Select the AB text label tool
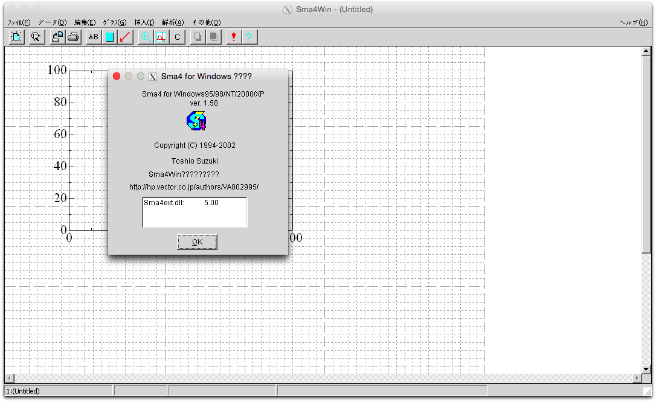This screenshot has height=402, width=656. click(93, 37)
